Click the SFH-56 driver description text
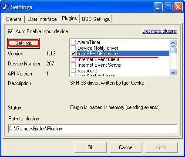 coord(107,83)
